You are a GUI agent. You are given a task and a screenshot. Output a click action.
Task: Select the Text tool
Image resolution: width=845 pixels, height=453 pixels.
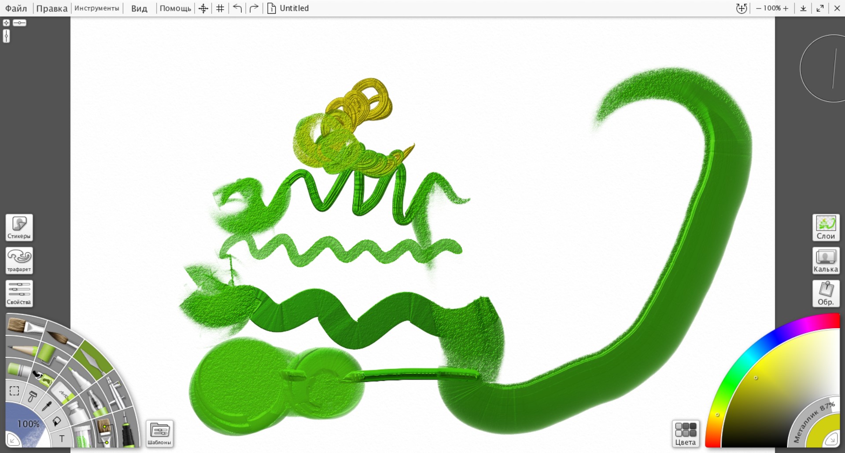(62, 438)
